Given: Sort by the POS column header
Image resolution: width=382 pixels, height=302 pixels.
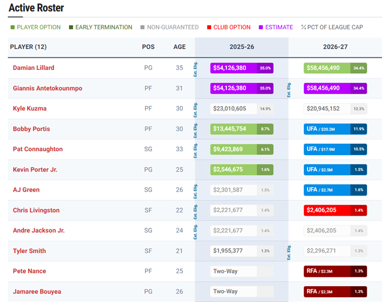Looking at the screenshot, I should tap(148, 47).
